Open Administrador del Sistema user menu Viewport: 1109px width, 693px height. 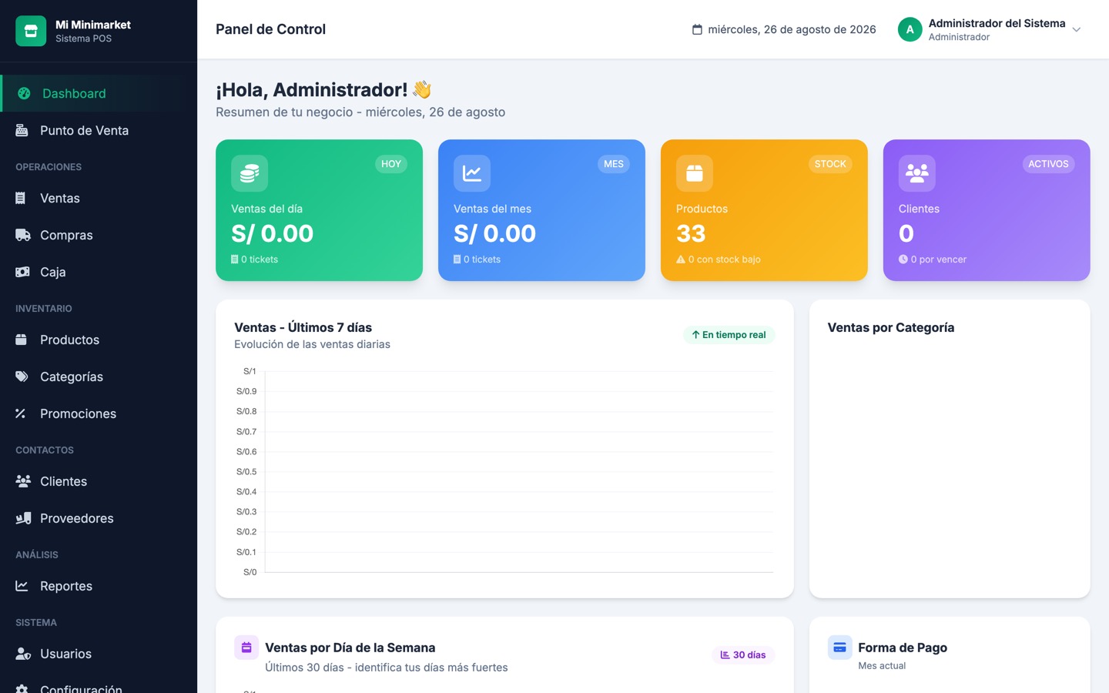pyautogui.click(x=990, y=29)
